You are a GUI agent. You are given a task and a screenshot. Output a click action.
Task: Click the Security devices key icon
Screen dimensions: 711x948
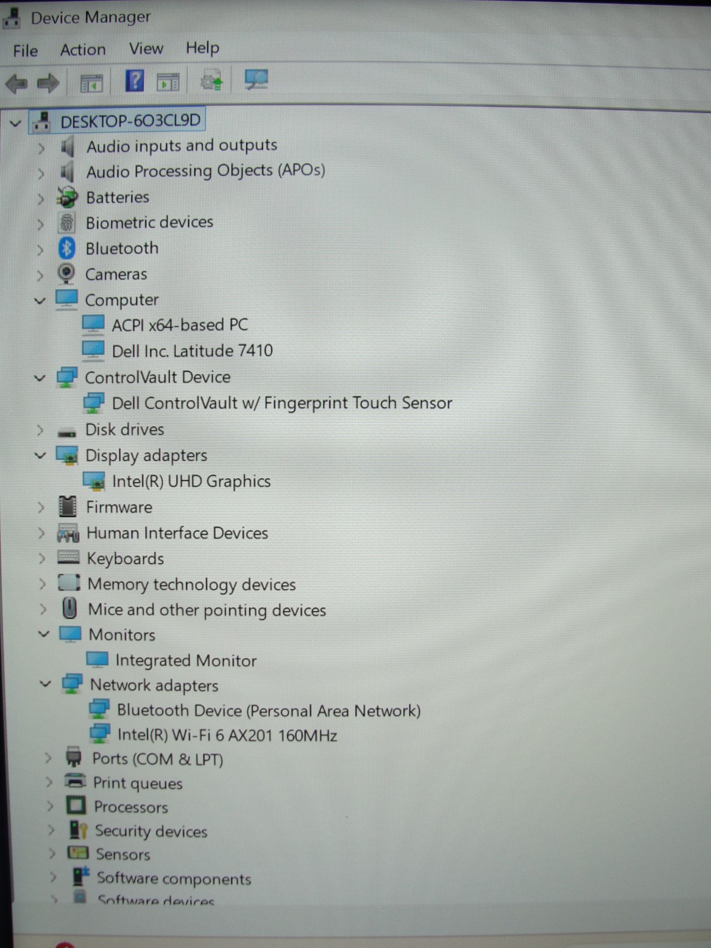coord(78,829)
